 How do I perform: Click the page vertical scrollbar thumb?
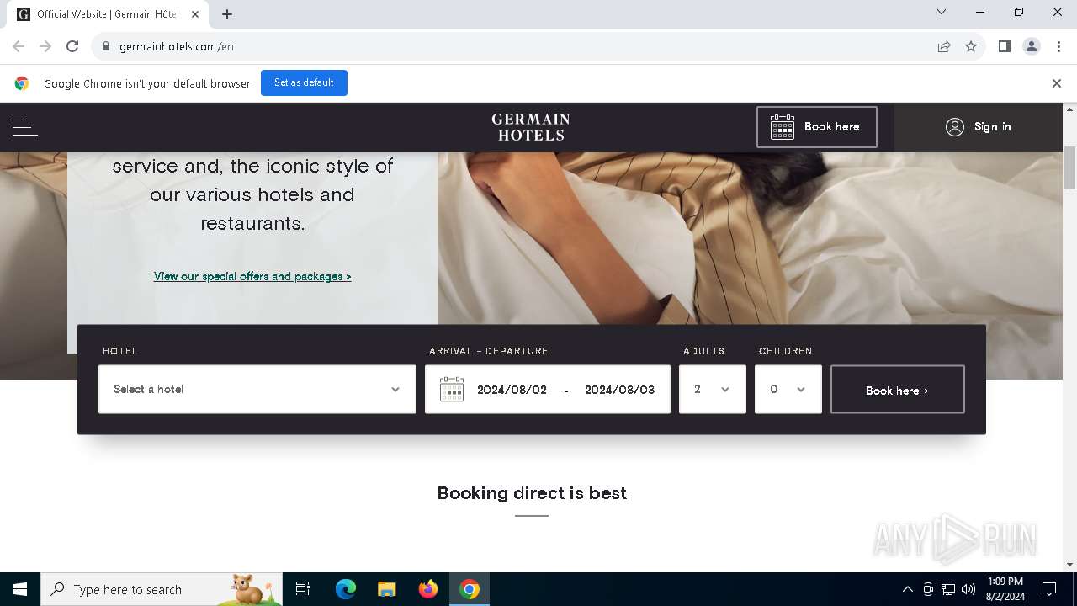pos(1070,167)
